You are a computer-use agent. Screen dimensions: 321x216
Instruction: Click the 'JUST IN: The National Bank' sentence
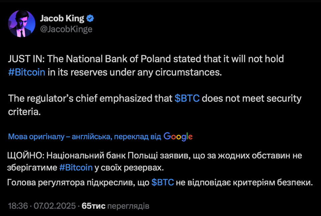pyautogui.click(x=146, y=65)
